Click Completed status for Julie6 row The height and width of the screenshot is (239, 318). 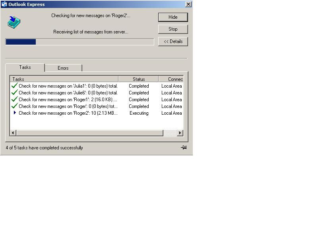pos(139,93)
